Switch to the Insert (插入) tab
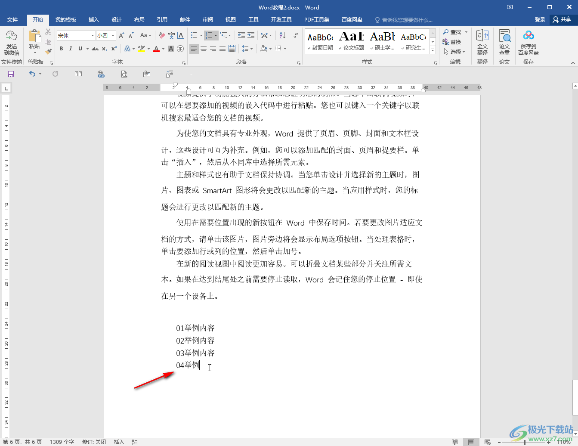 tap(93, 20)
